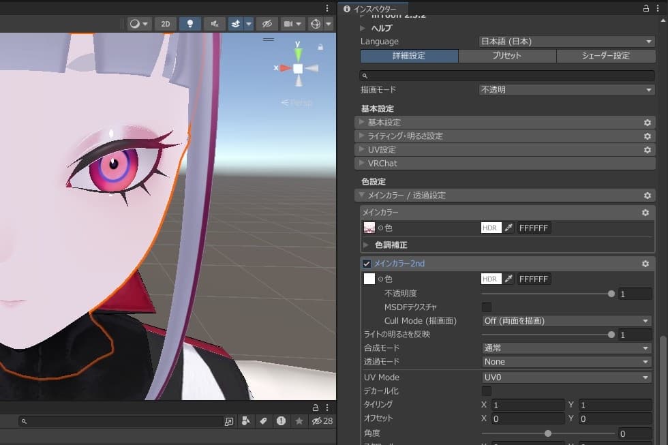Enable the MSDFテクスチャ checkbox
Viewport: 668px width, 445px height.
coord(487,307)
